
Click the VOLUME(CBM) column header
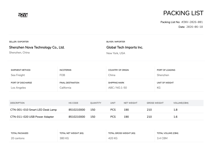(x=181, y=103)
